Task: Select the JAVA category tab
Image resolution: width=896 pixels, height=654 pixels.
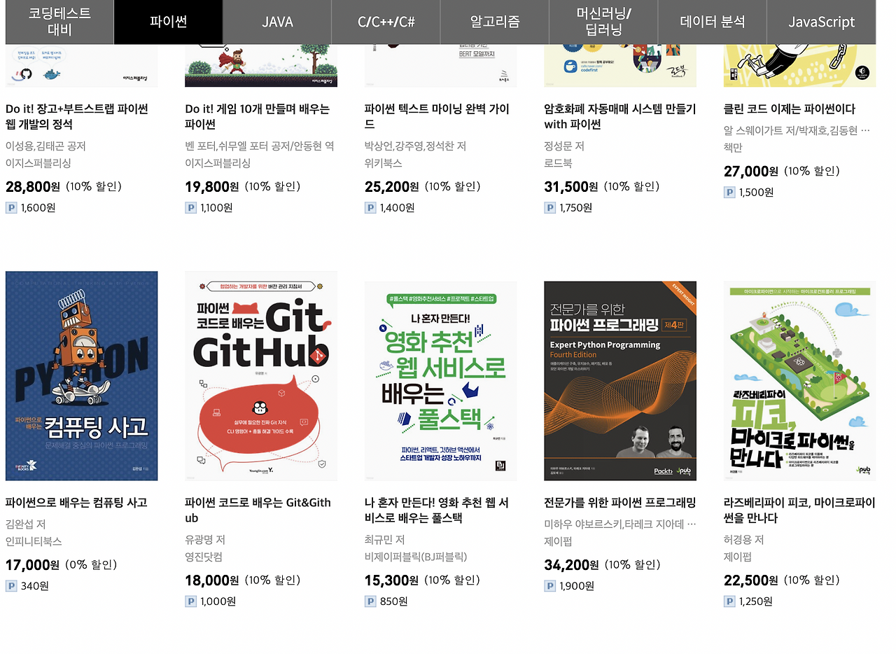Action: coord(277,22)
